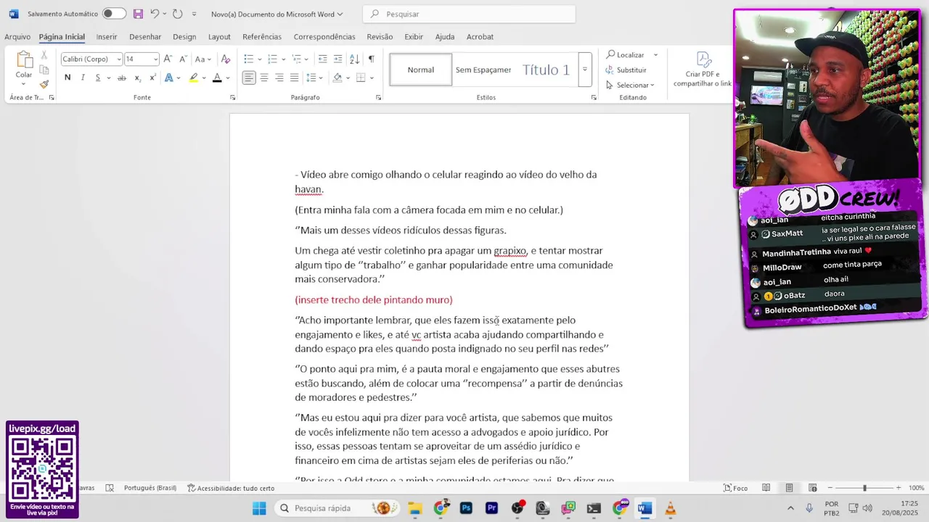Click the multilevel list icon
929x522 pixels.
click(x=296, y=59)
